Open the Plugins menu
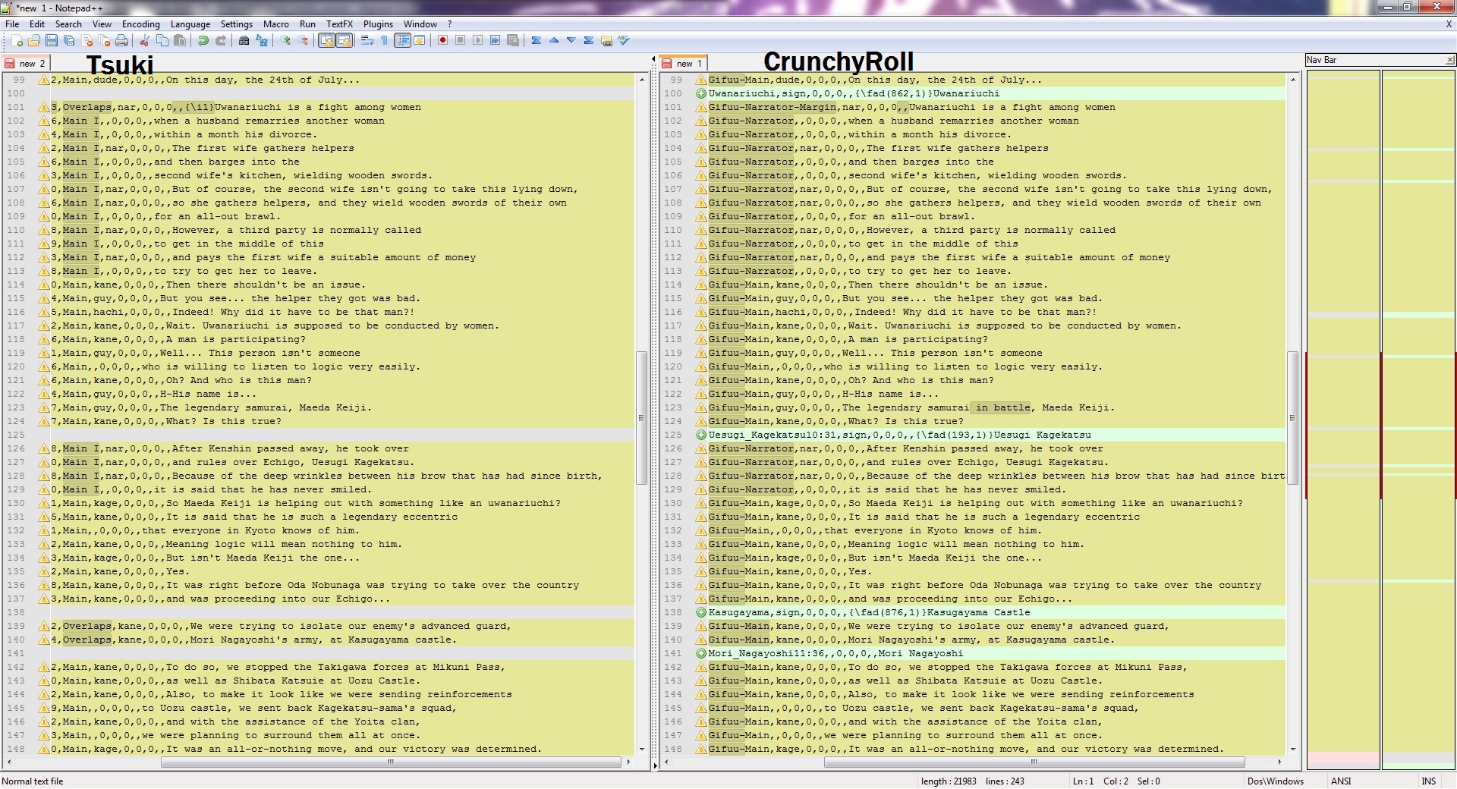This screenshot has width=1457, height=789. click(x=378, y=24)
